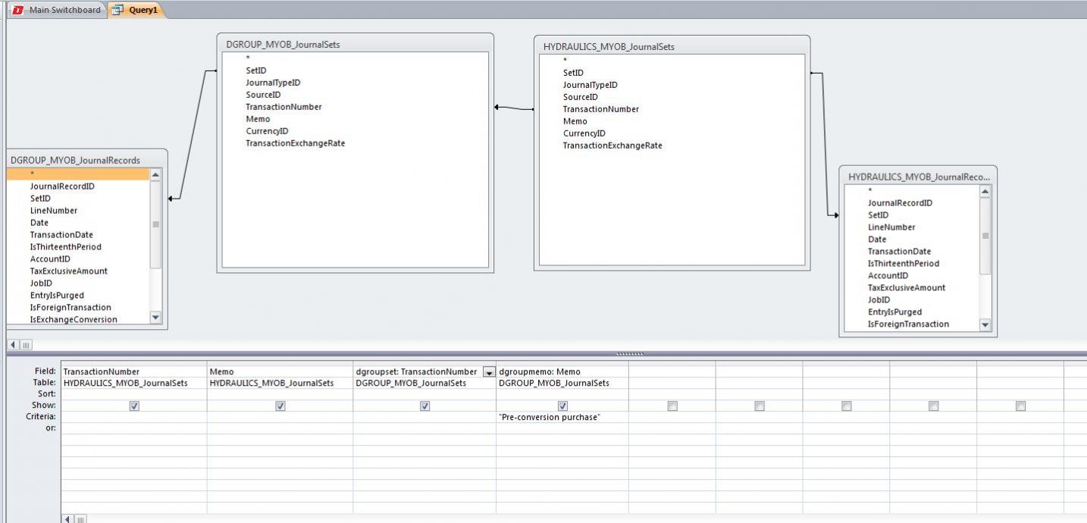
Task: Select JobID in HYDRAULICS_MYOB_JournalReco... list
Action: (x=879, y=300)
